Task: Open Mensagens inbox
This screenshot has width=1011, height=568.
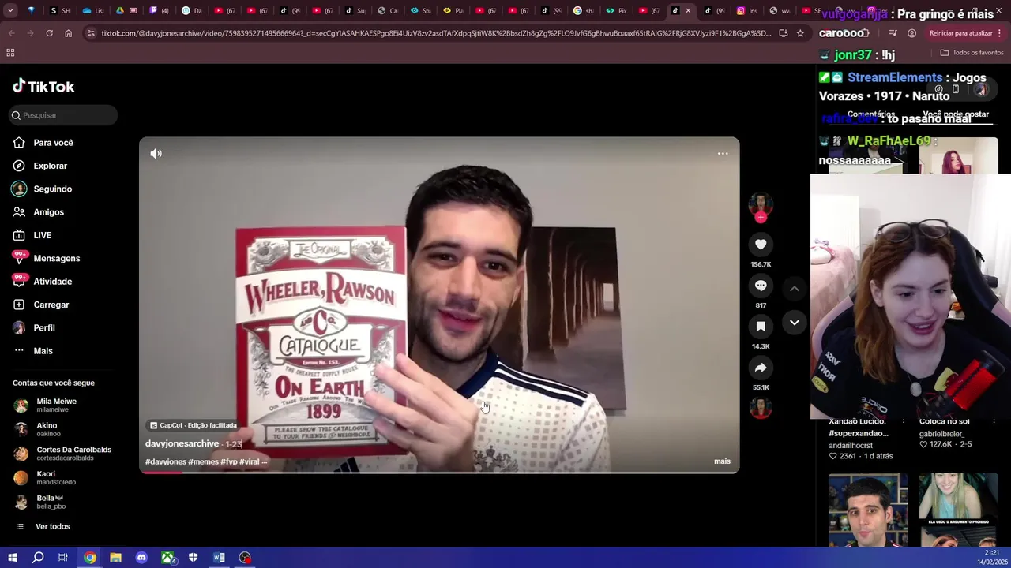Action: coord(56,258)
